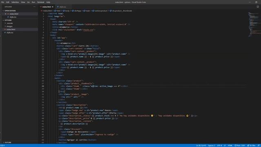The width and height of the screenshot is (261, 147).
Task: Click the eCommerce title tag text
Action: coord(65,27)
